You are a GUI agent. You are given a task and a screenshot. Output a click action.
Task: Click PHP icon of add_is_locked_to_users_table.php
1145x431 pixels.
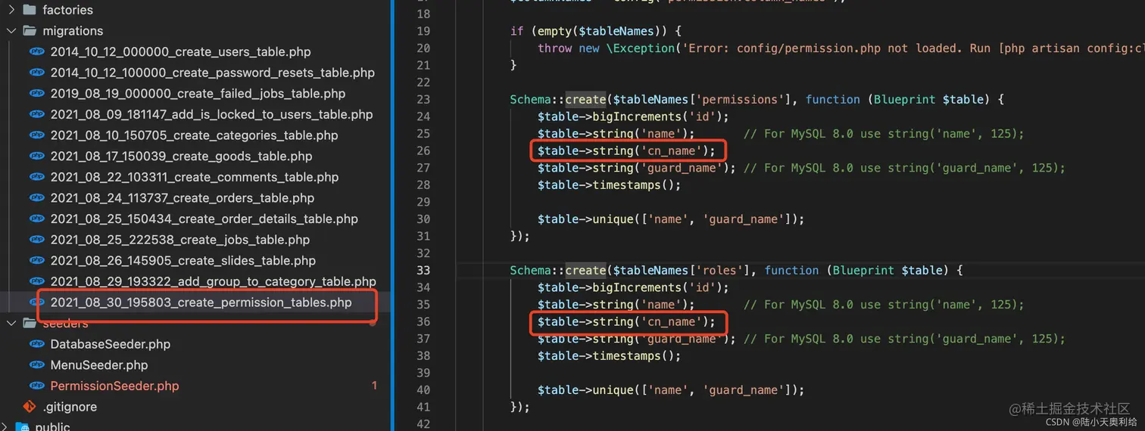36,115
